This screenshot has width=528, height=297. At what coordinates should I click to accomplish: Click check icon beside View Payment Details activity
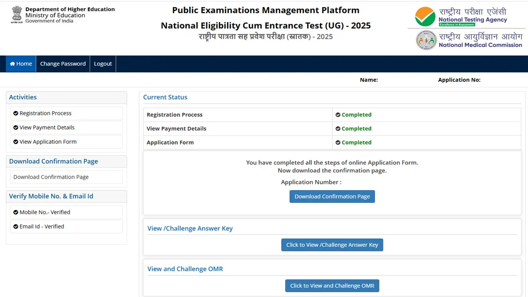(x=16, y=128)
